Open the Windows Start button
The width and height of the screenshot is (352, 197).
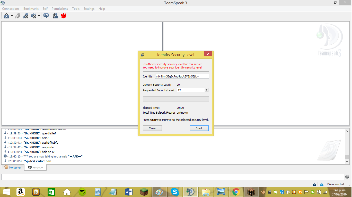click(6, 192)
